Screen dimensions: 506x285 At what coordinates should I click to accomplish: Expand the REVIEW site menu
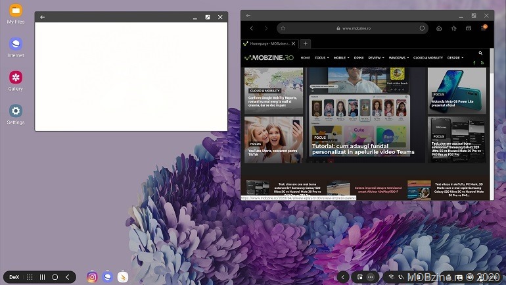(x=377, y=58)
